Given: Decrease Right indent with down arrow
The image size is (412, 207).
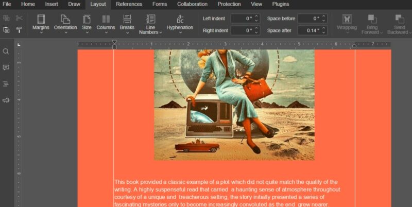Looking at the screenshot, I should click(256, 32).
